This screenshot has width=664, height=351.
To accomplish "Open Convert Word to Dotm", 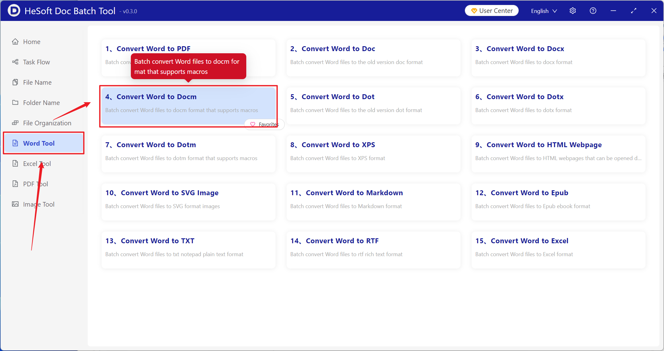I will click(x=188, y=154).
